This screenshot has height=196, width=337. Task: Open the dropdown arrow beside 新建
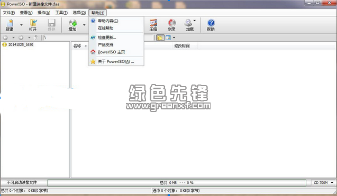point(21,25)
